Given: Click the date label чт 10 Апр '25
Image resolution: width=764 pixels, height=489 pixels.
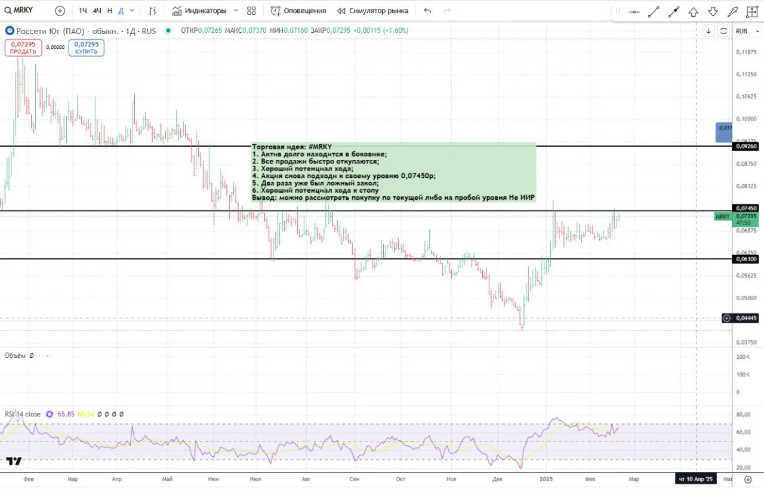Looking at the screenshot, I should 696,479.
